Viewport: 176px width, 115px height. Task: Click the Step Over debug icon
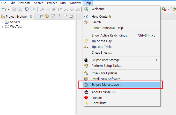pyautogui.click(x=72, y=9)
